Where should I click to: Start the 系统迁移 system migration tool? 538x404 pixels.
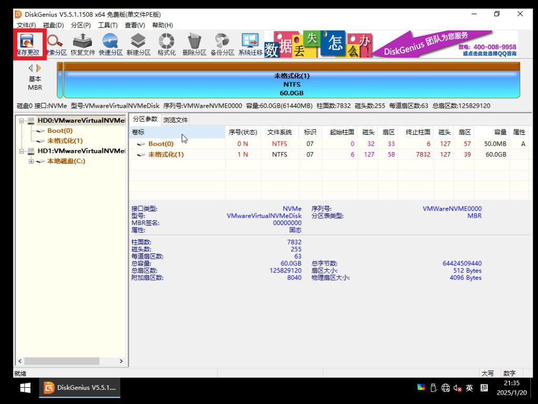[x=251, y=44]
